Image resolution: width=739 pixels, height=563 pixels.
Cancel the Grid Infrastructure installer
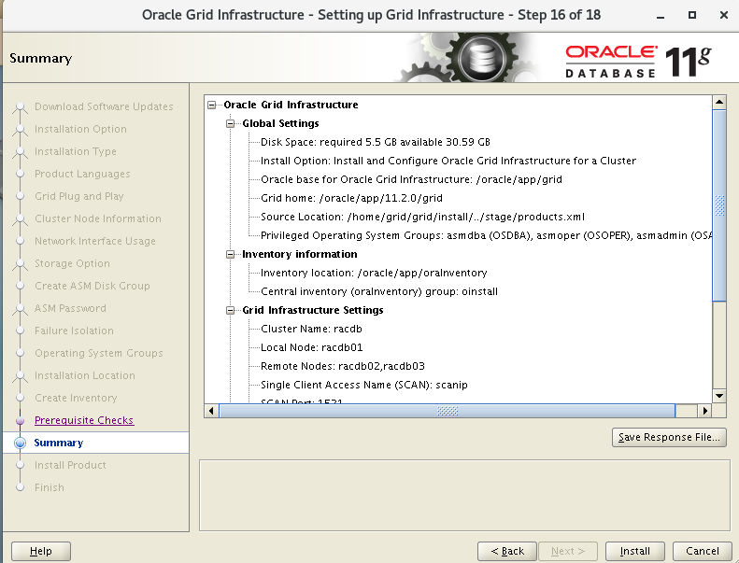click(x=703, y=551)
